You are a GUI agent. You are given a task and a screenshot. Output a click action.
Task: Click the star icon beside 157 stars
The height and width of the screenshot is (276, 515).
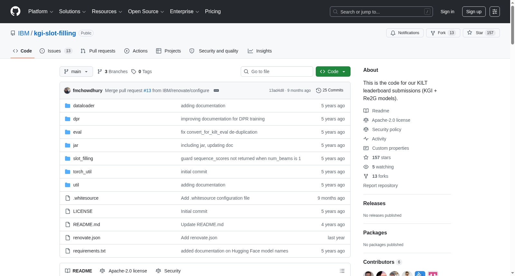point(366,157)
